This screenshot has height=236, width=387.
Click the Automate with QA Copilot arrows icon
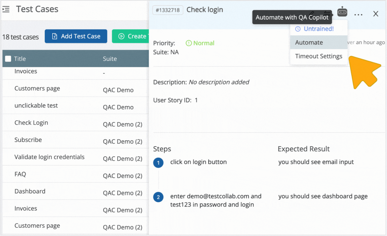point(327,13)
